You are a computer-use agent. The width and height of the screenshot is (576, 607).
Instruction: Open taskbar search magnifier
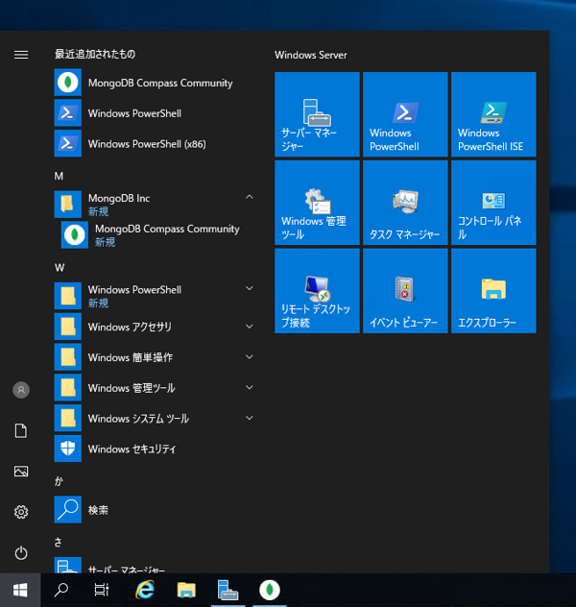coord(61,590)
